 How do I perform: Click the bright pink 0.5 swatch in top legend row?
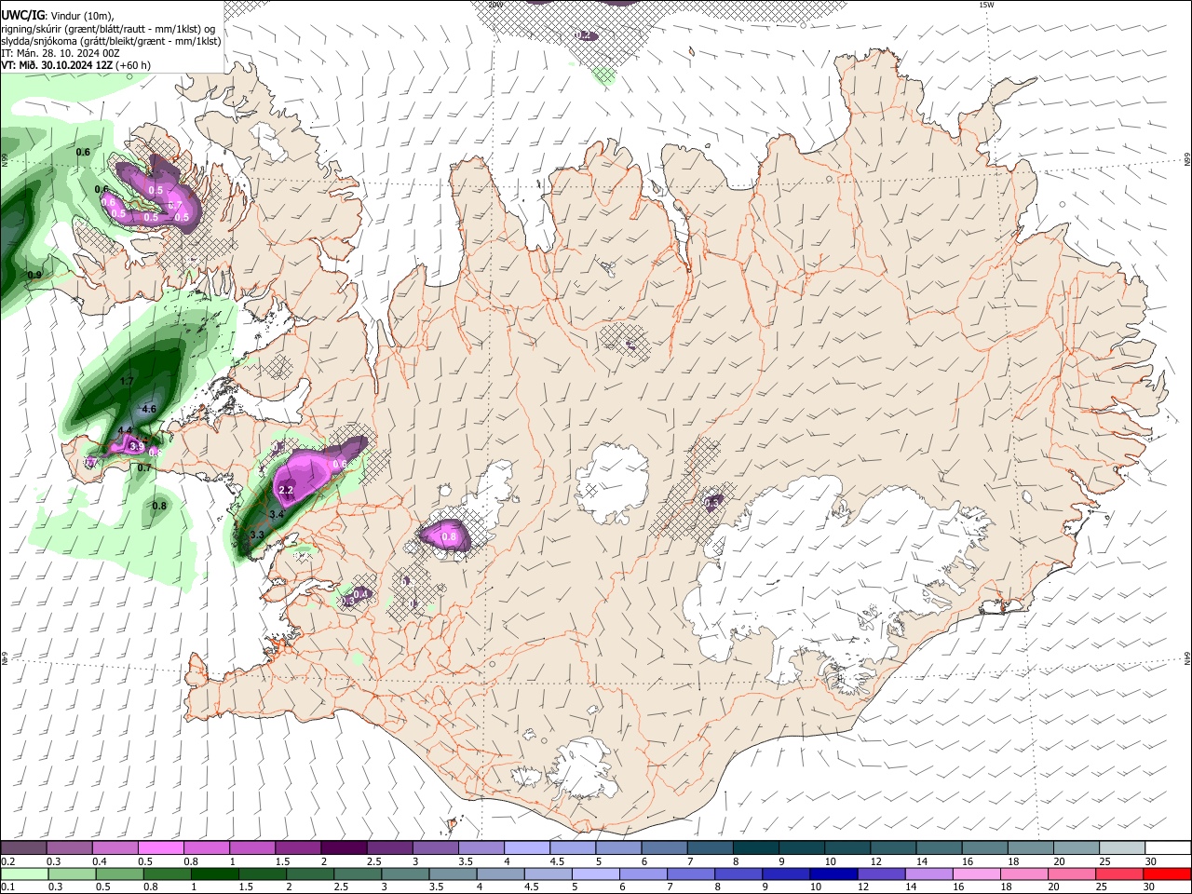(160, 848)
